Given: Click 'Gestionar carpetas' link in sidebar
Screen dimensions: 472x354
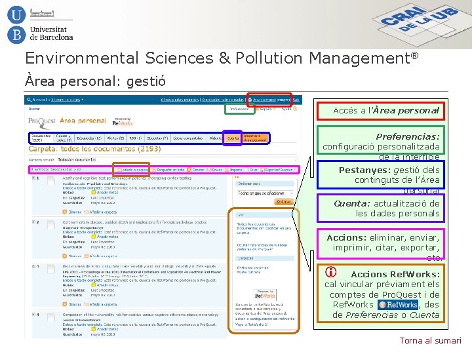Looking at the screenshot, I should tap(252, 267).
